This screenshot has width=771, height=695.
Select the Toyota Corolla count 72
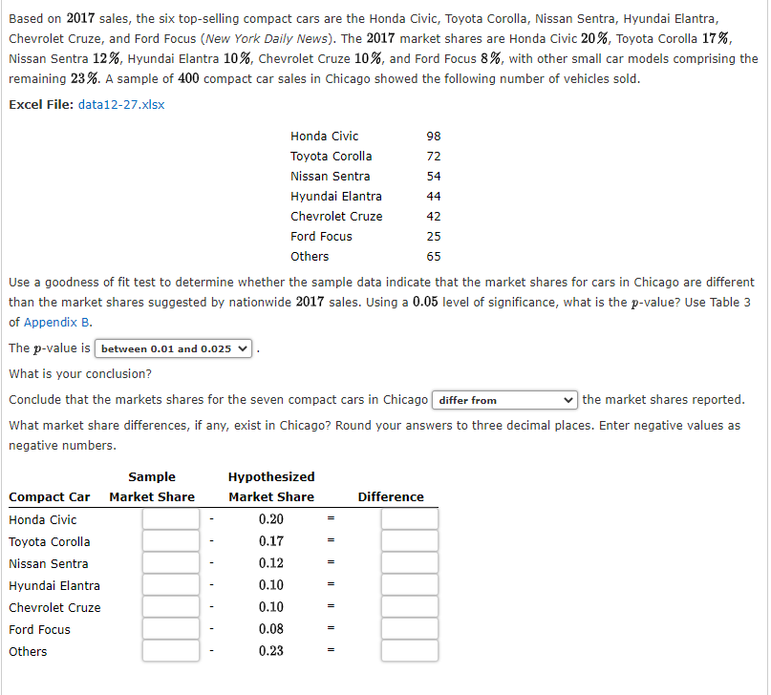click(433, 157)
